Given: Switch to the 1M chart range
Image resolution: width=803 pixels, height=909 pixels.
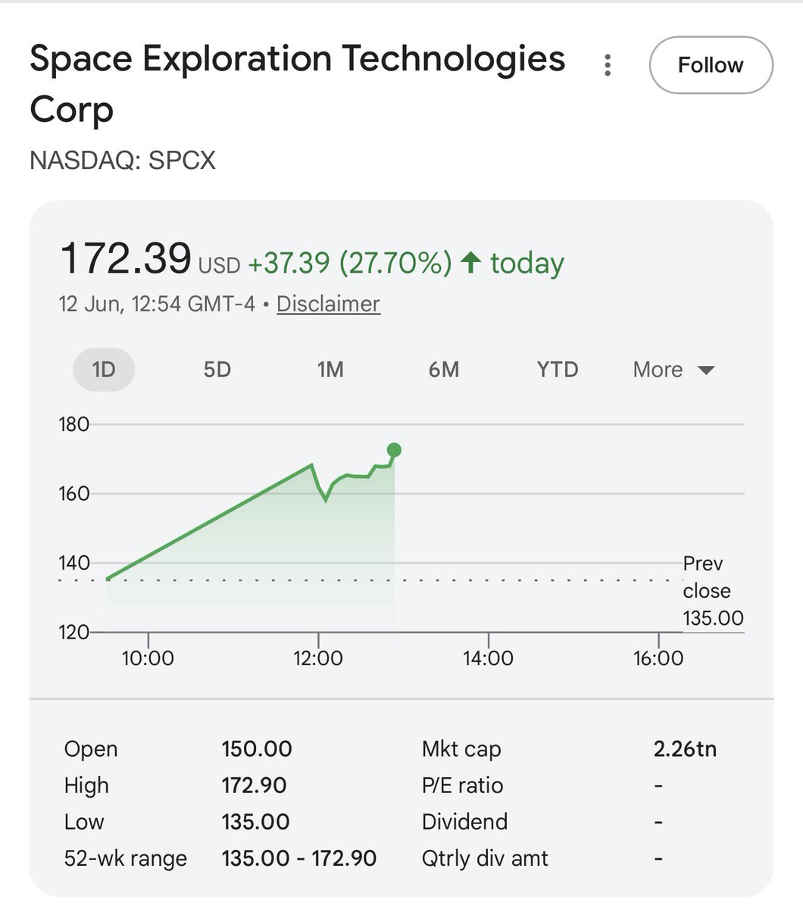Looking at the screenshot, I should 330,370.
